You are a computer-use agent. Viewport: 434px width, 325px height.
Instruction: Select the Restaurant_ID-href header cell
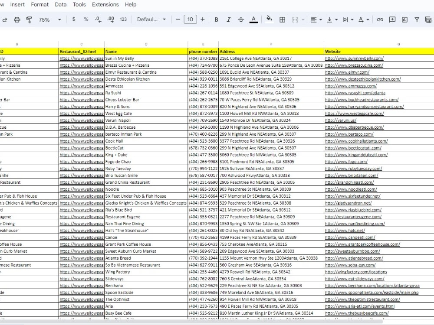click(x=82, y=52)
